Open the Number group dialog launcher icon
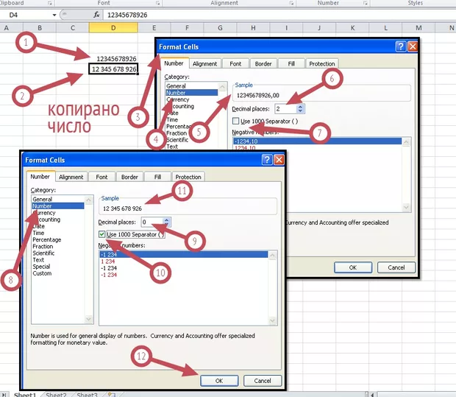 366,3
